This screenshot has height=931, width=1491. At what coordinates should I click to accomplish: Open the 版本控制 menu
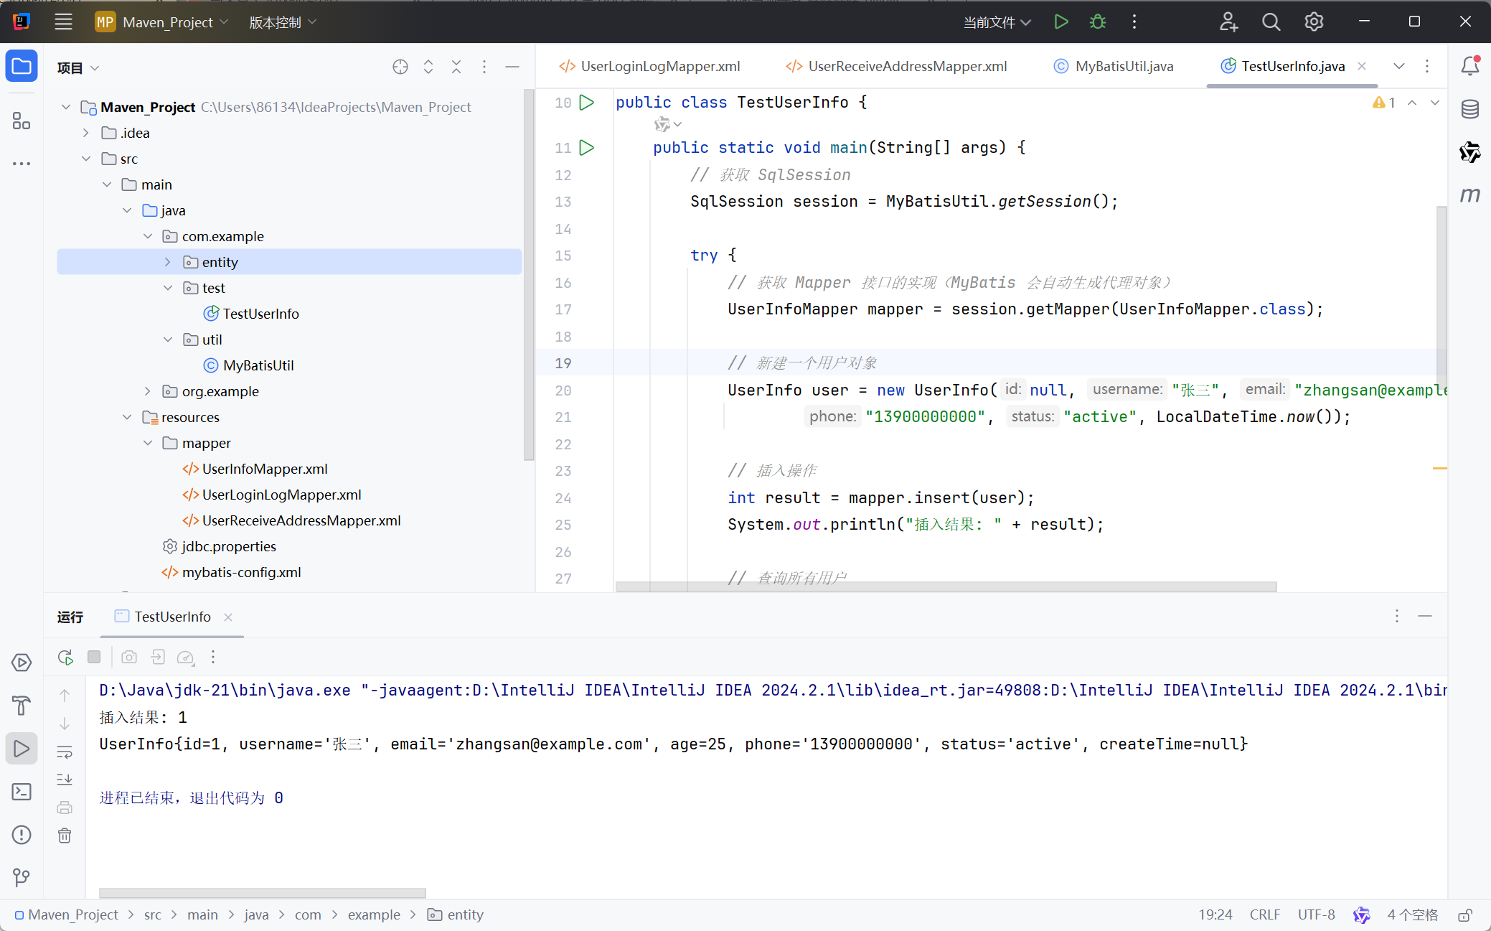click(282, 22)
